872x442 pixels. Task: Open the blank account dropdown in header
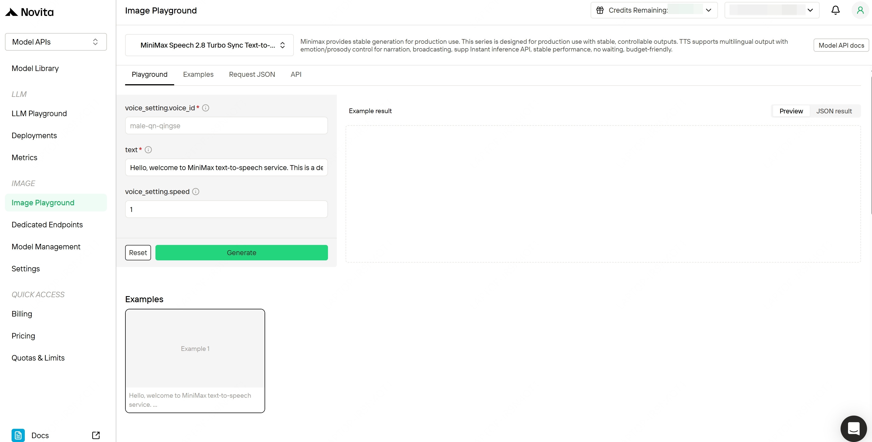pyautogui.click(x=772, y=10)
